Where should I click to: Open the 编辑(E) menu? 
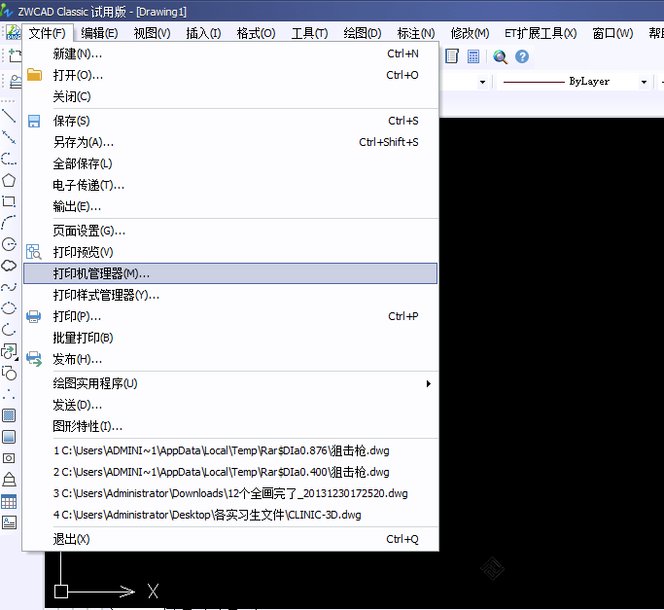[99, 33]
